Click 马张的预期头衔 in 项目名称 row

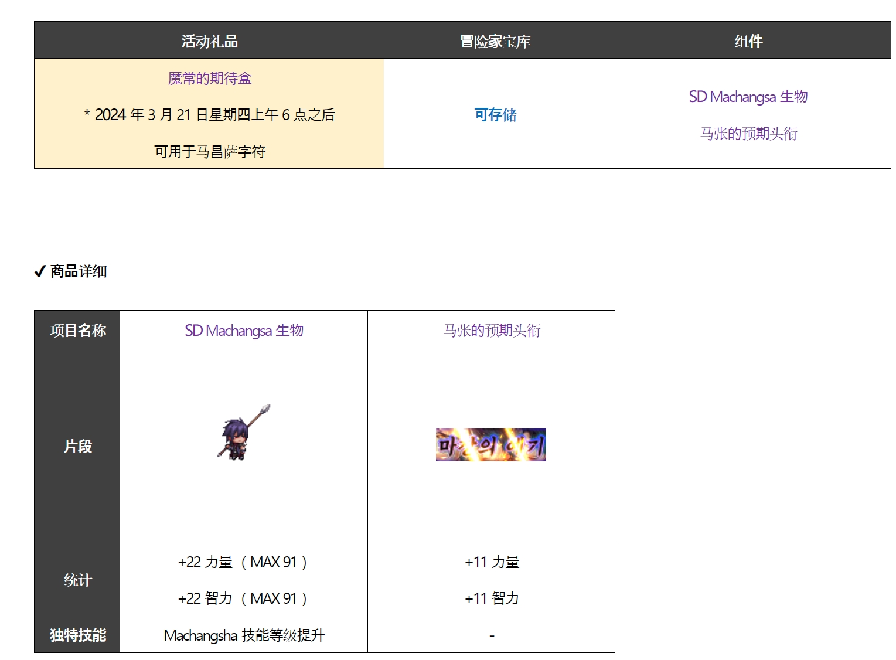492,330
